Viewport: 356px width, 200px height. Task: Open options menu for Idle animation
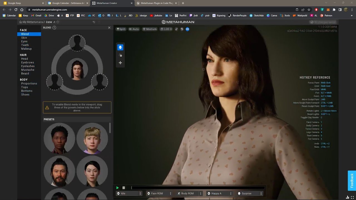click(140, 193)
